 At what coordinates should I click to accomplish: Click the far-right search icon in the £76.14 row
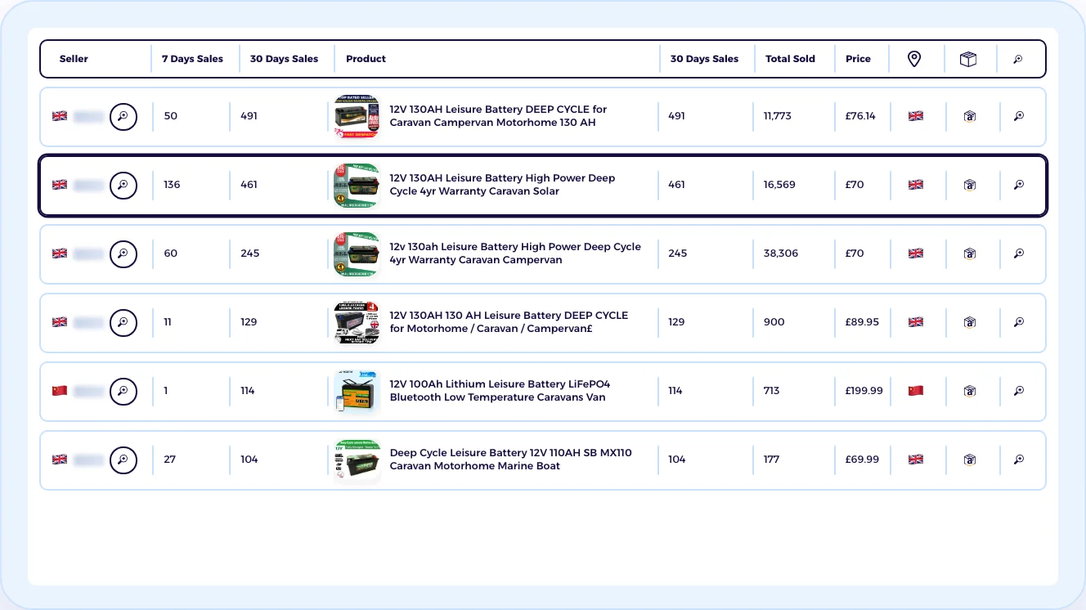pos(1019,116)
